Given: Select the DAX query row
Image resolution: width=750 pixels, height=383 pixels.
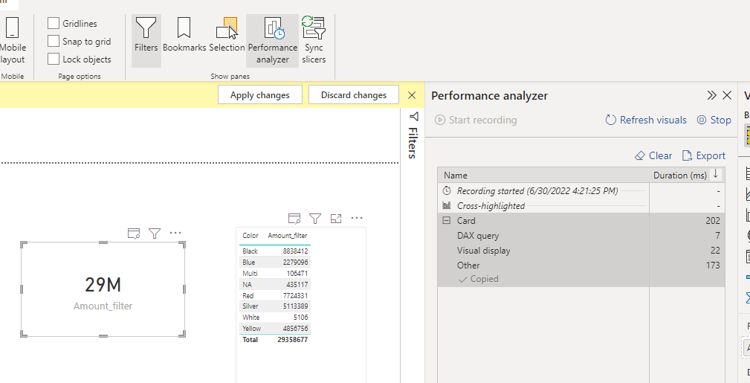Looking at the screenshot, I should tap(581, 236).
